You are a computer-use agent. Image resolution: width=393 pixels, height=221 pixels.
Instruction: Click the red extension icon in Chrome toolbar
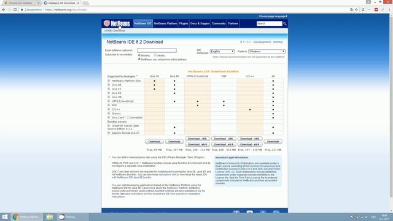[x=376, y=10]
